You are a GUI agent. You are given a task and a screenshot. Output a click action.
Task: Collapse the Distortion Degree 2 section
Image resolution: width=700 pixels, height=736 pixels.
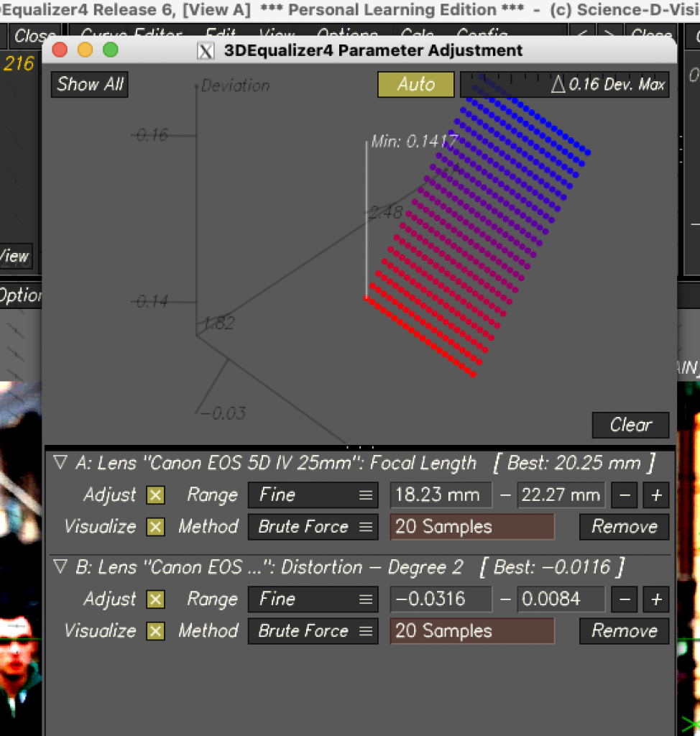pyautogui.click(x=60, y=568)
